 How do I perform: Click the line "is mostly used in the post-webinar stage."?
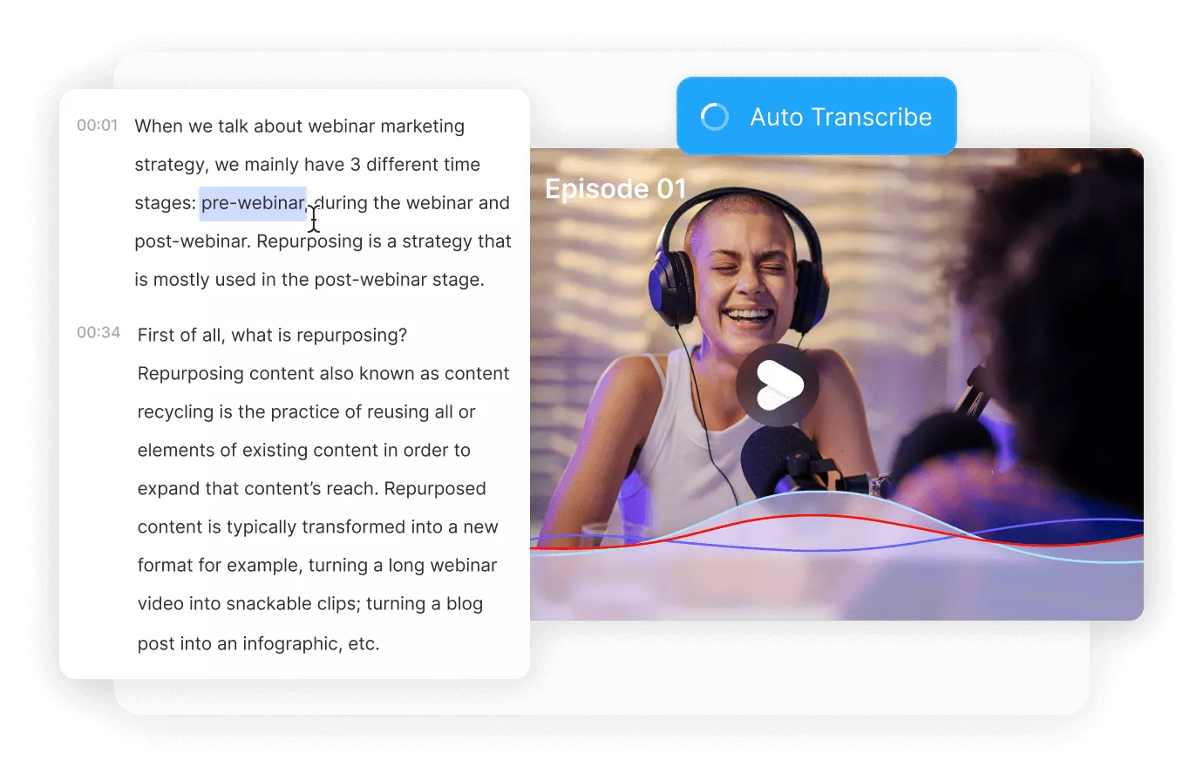[x=309, y=280]
